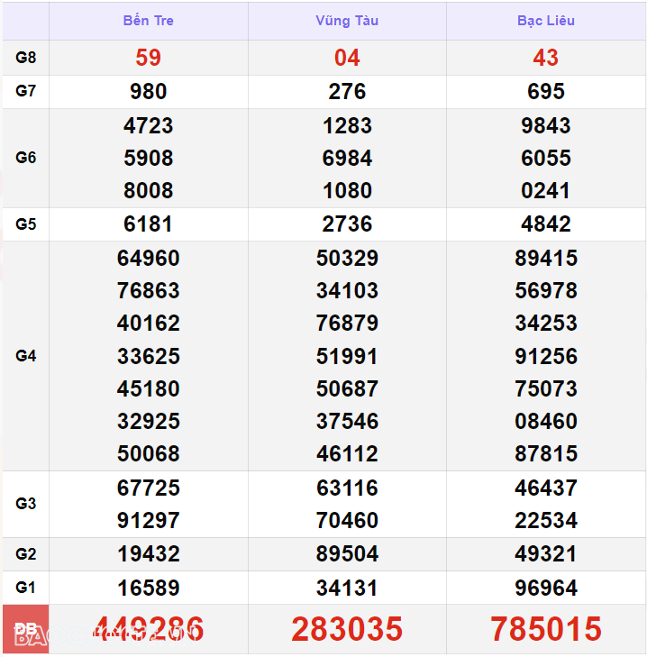Click the red G8 number 43
647x657 pixels.
(546, 58)
